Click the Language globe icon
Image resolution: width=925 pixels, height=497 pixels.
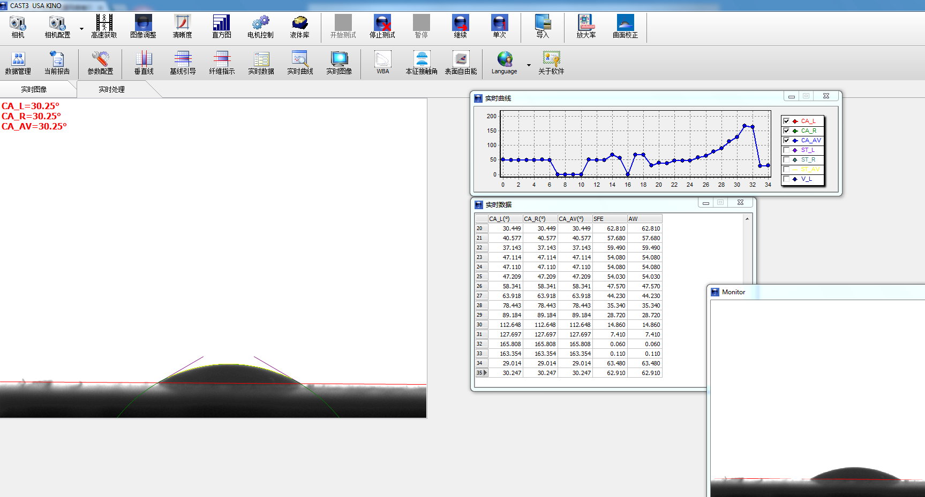pos(505,59)
